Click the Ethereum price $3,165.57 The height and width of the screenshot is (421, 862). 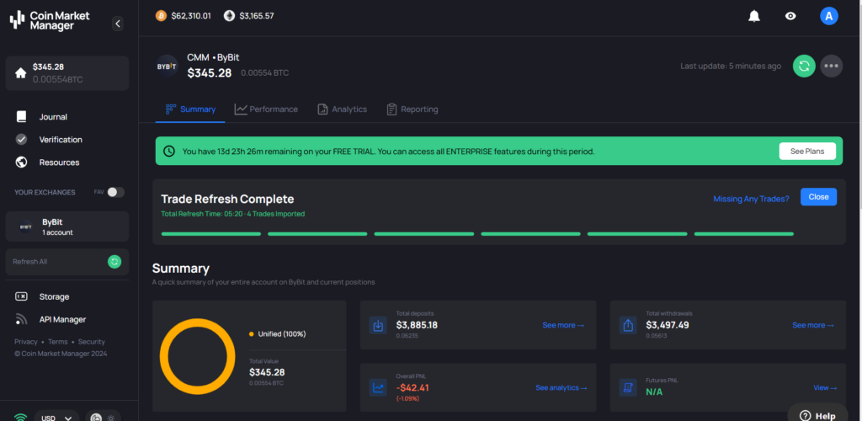point(256,16)
